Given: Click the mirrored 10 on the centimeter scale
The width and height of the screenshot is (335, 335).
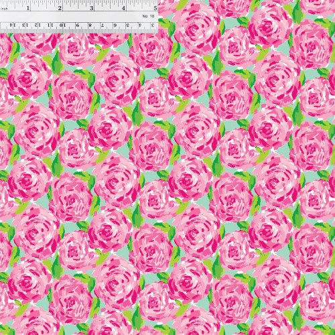Looking at the screenshot, I should pyautogui.click(x=63, y=25).
